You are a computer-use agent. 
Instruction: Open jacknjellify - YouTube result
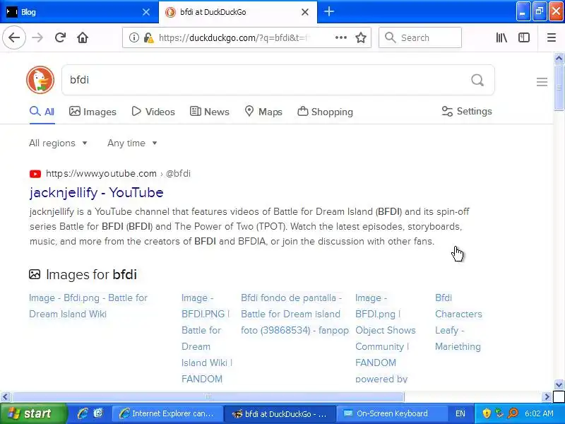(x=96, y=192)
